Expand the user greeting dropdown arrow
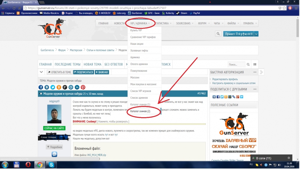 (256, 34)
